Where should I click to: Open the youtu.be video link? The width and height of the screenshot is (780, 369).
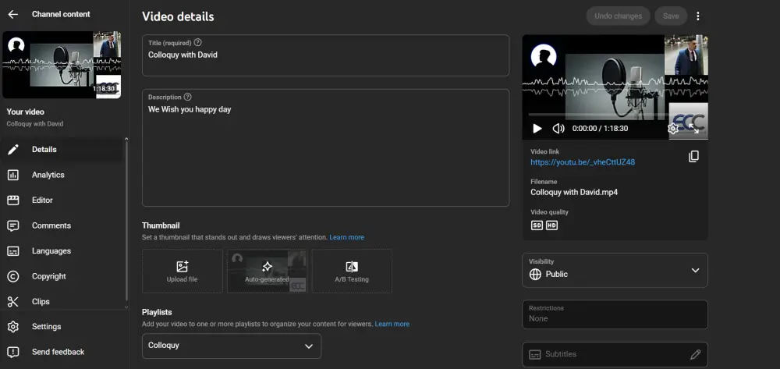[583, 162]
